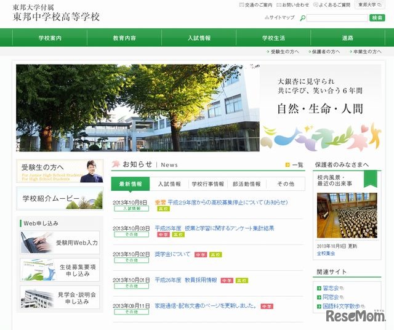Open the 受験生の方へ banner with student photo
This screenshot has height=330, width=394.
click(60, 171)
